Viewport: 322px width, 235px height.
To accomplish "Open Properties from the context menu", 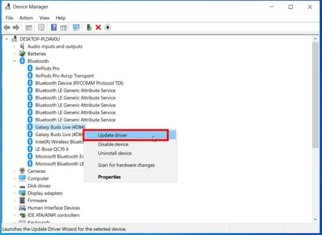I will pyautogui.click(x=109, y=177).
